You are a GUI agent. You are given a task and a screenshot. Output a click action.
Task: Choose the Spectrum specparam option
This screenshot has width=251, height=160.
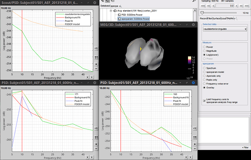[204, 68]
